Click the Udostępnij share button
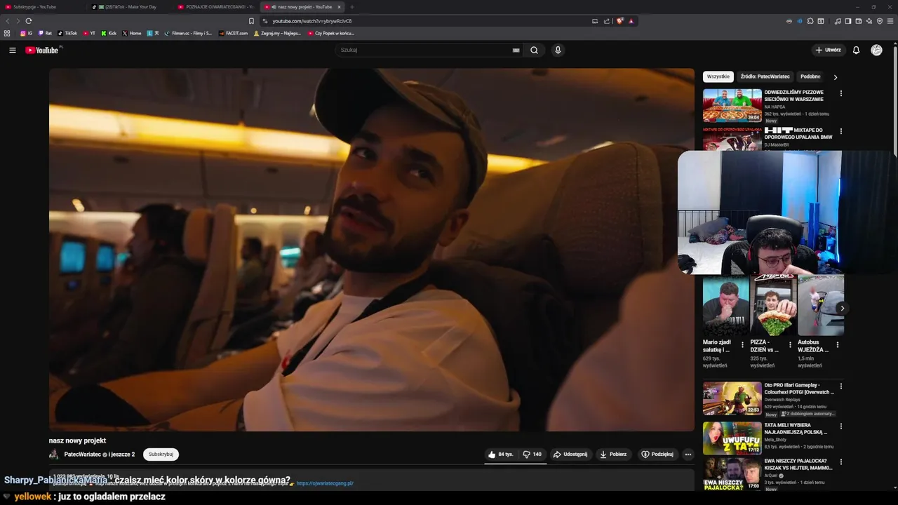 tap(570, 454)
